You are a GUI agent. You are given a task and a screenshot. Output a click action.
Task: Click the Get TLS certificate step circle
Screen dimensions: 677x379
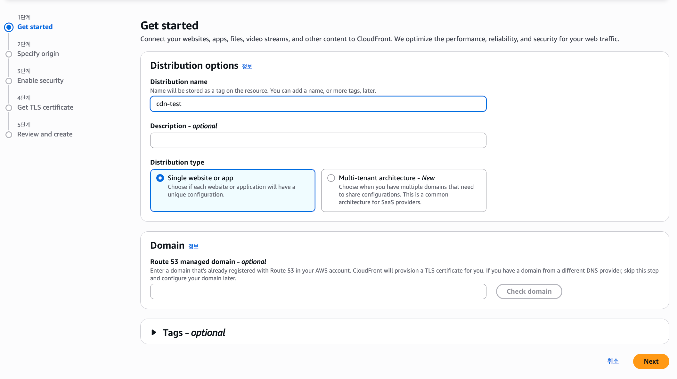9,108
